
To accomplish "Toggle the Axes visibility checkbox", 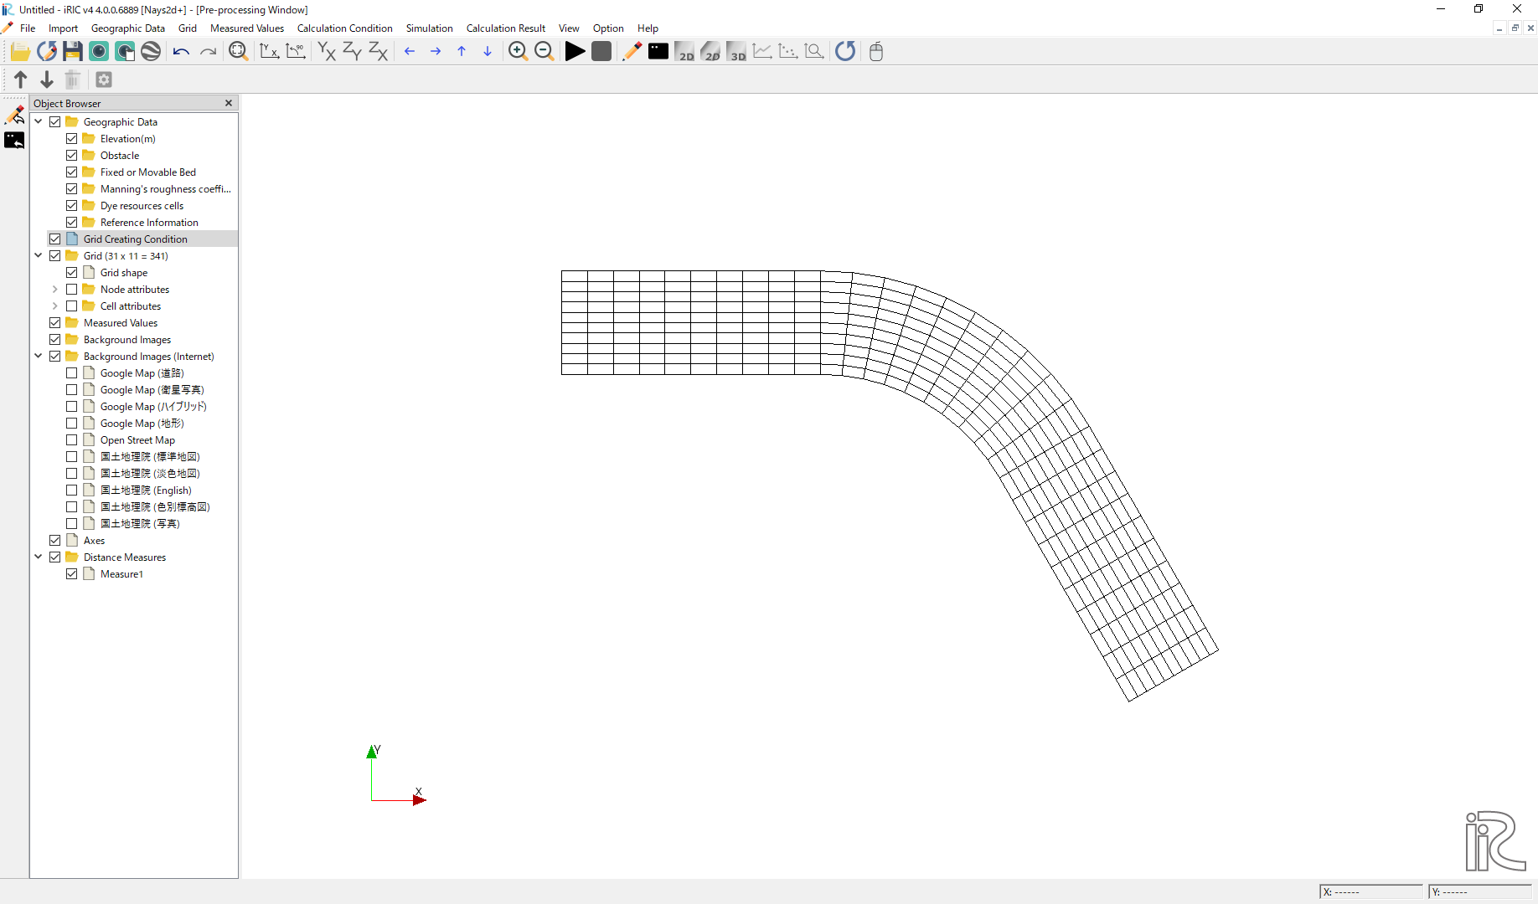I will 55,541.
